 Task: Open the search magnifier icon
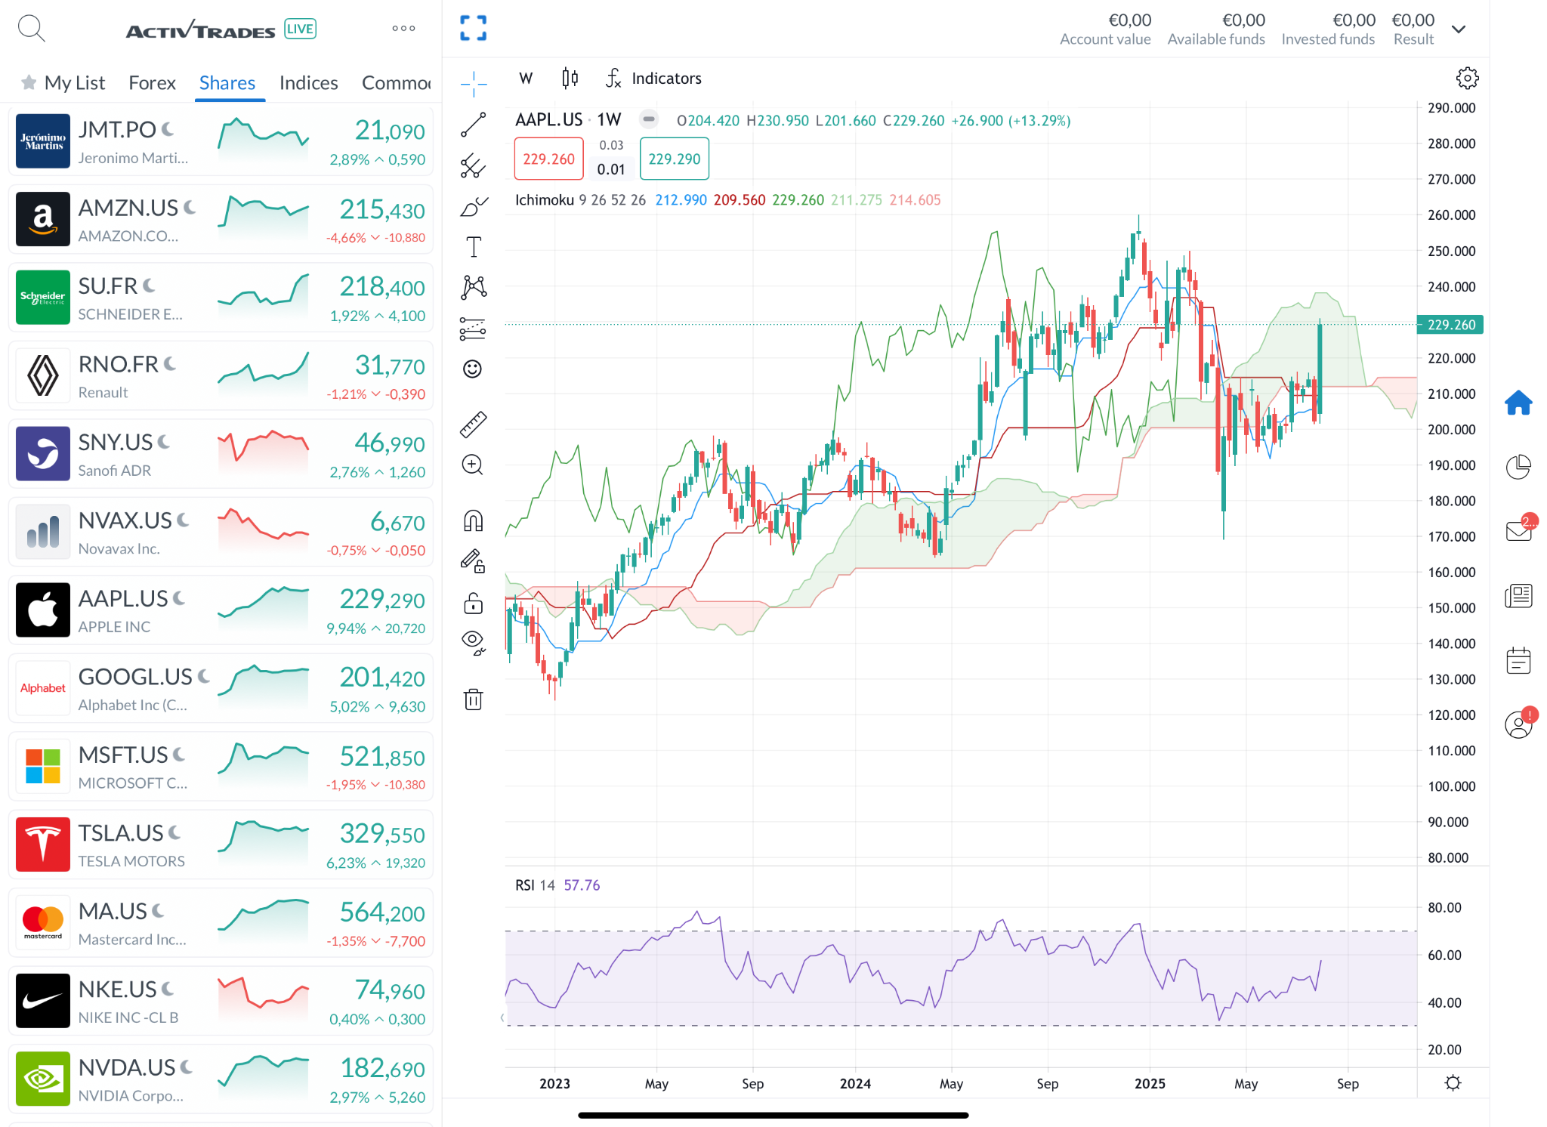(x=31, y=29)
